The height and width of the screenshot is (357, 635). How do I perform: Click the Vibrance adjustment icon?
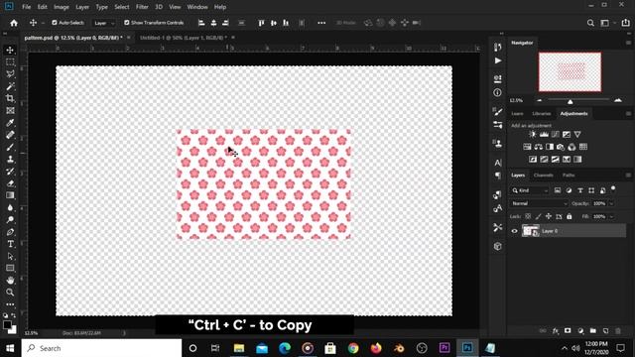point(577,135)
